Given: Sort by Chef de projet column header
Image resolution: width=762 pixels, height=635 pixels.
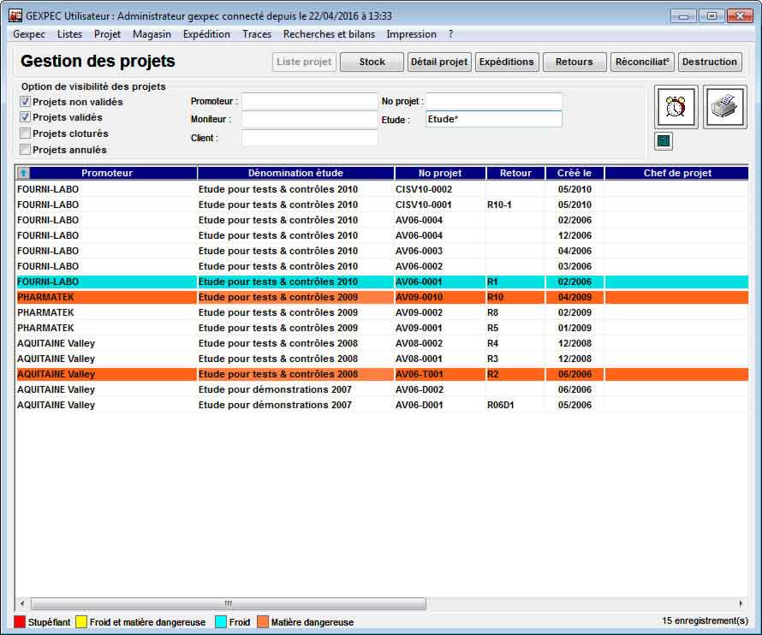Looking at the screenshot, I should tap(677, 173).
